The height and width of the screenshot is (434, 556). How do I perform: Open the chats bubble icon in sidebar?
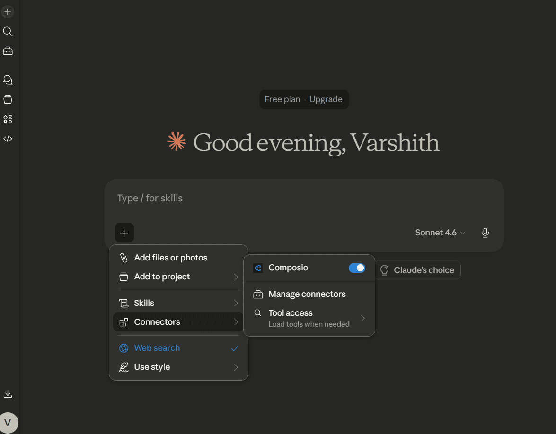coord(8,80)
